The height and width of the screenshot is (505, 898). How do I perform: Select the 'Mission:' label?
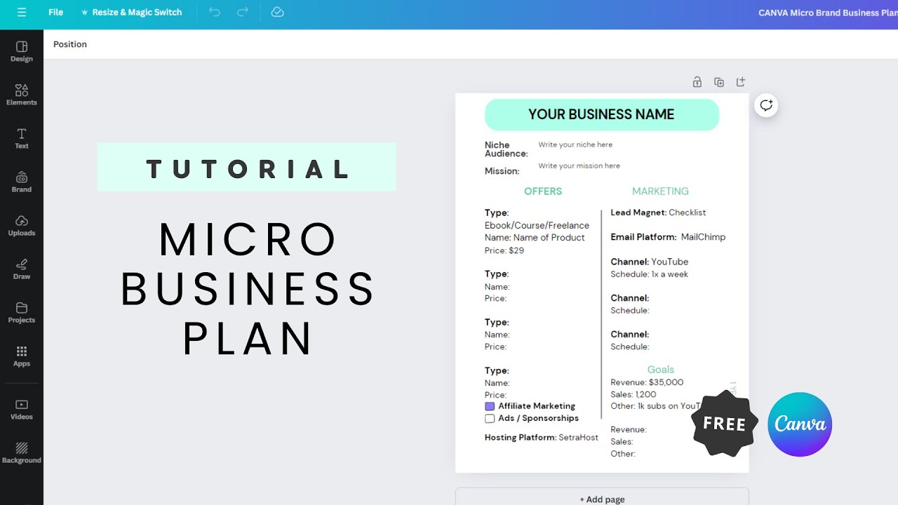(x=502, y=171)
